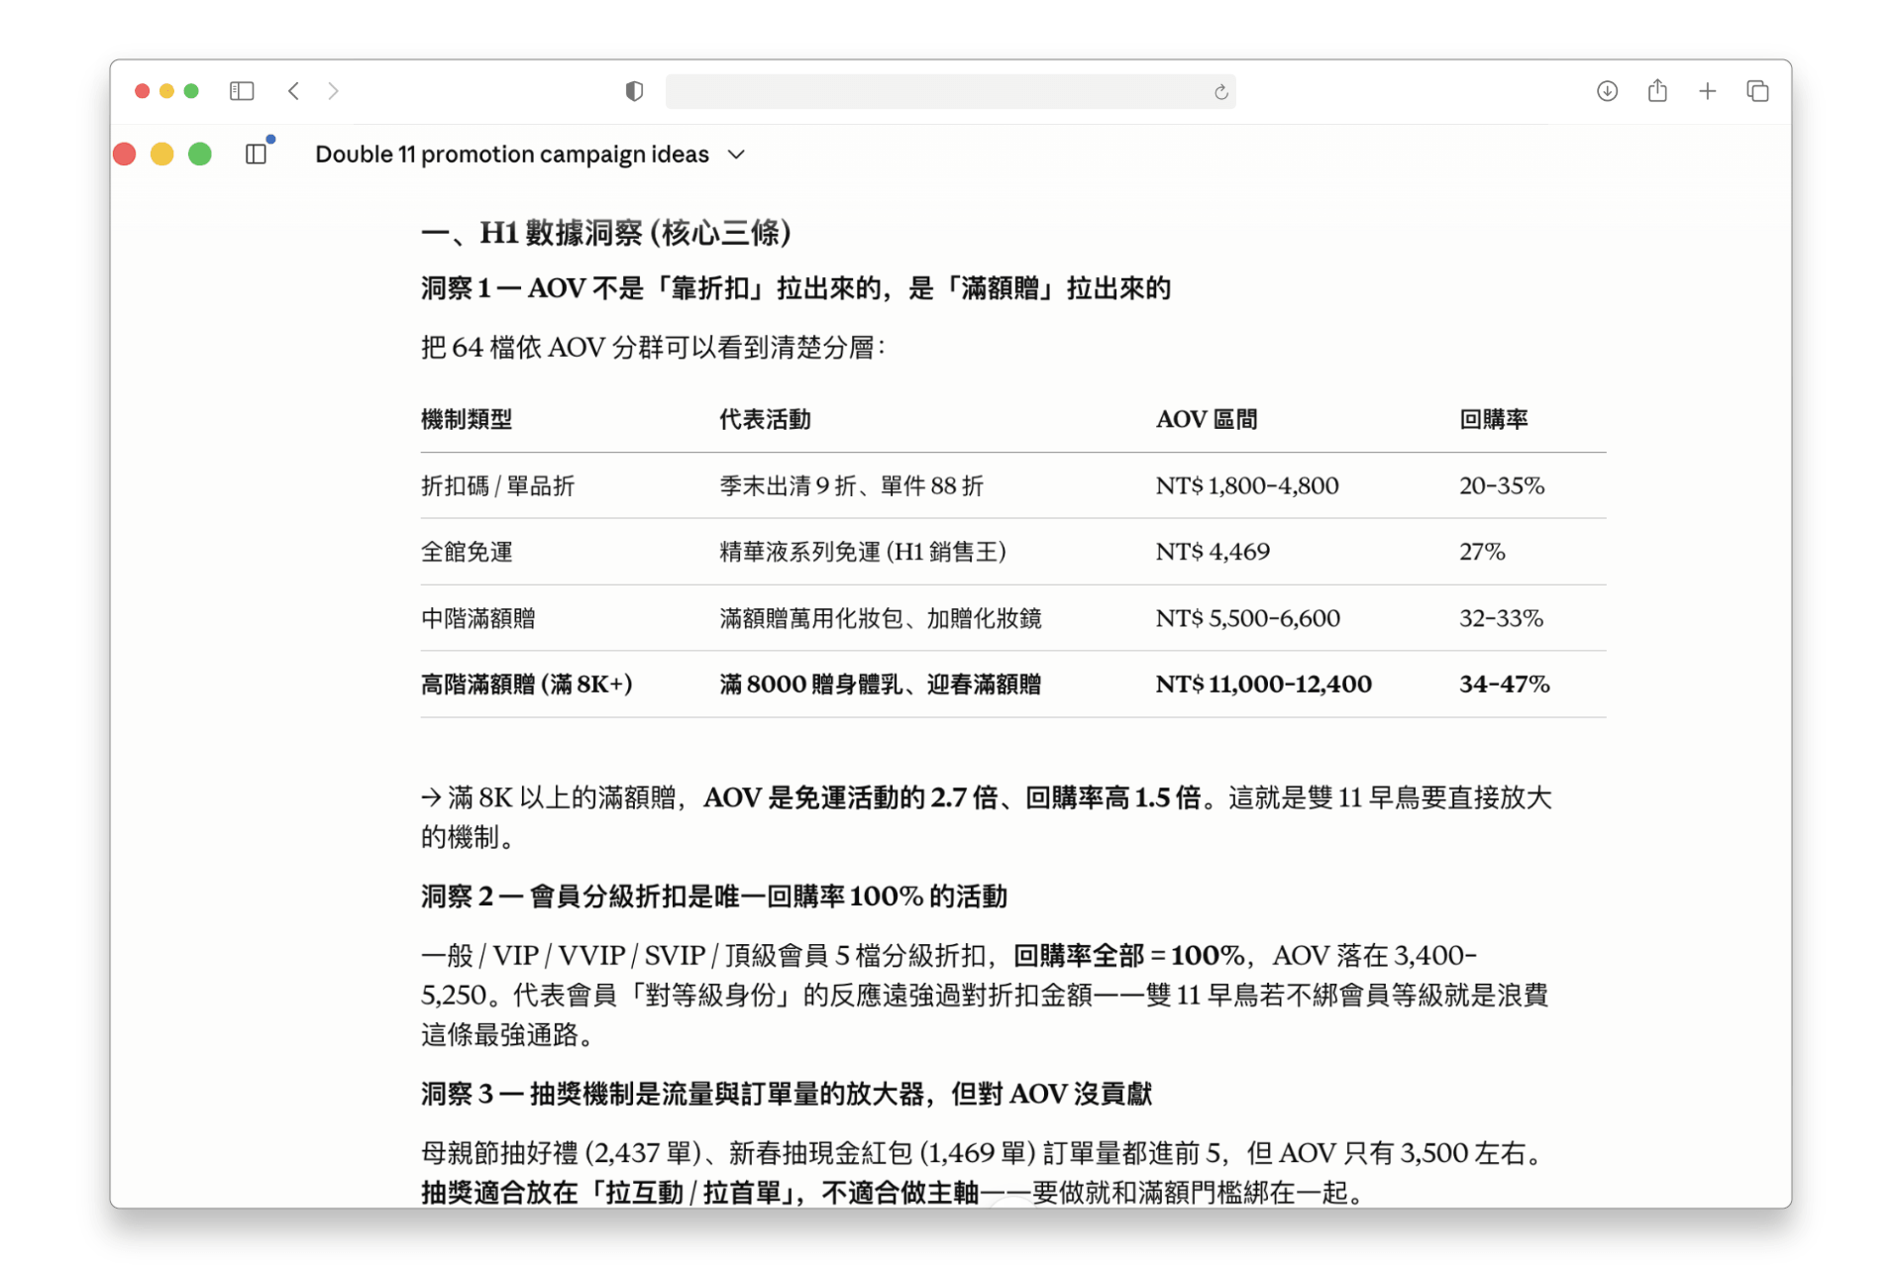Toggle the app sidebar panel icon
The image size is (1902, 1268).
[x=256, y=154]
